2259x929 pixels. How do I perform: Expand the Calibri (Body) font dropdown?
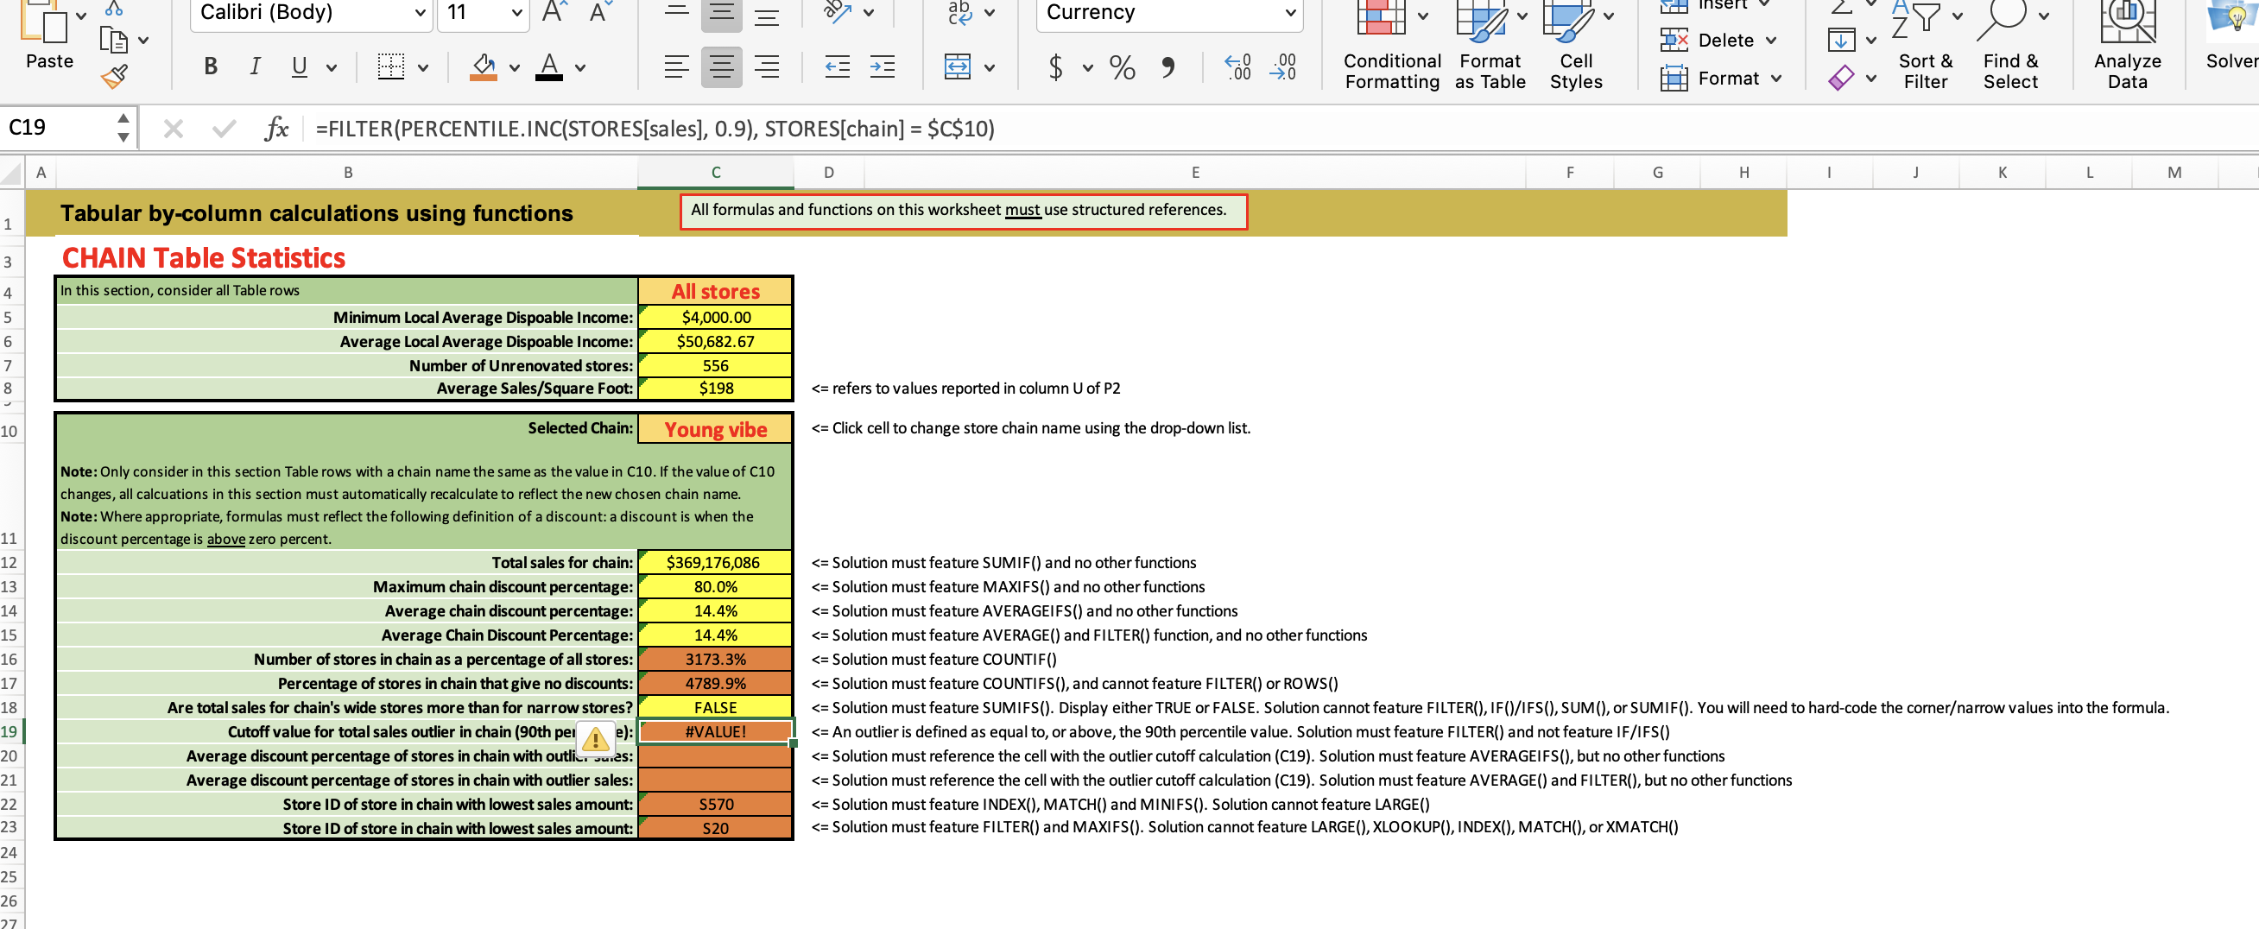420,13
